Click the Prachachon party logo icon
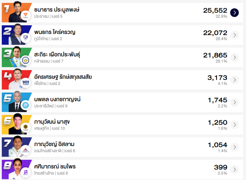This screenshot has width=246, height=180. pos(26,16)
